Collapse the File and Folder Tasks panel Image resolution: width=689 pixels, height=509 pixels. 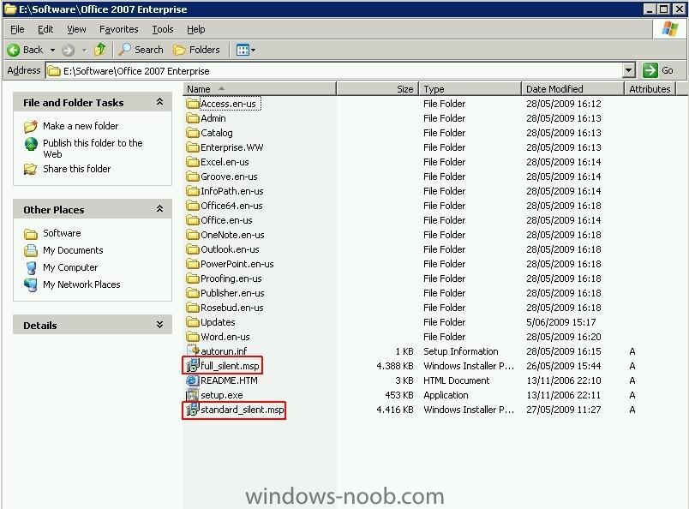[160, 102]
